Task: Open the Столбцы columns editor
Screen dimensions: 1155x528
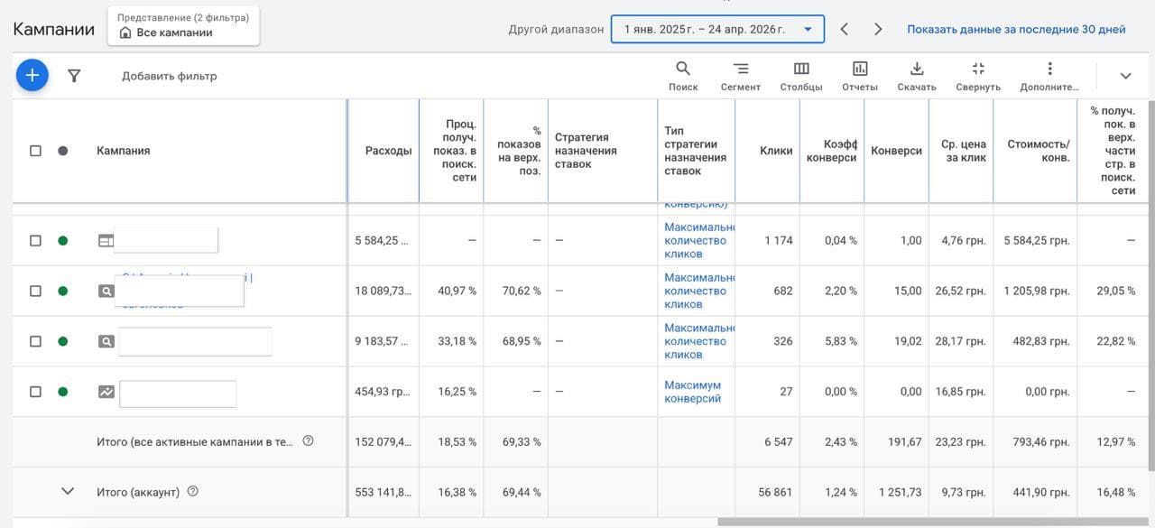Action: [x=801, y=76]
